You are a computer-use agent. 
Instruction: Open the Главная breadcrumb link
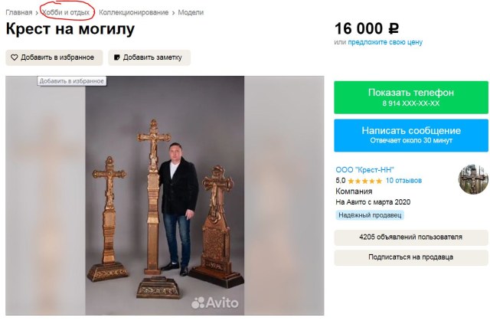coord(19,12)
